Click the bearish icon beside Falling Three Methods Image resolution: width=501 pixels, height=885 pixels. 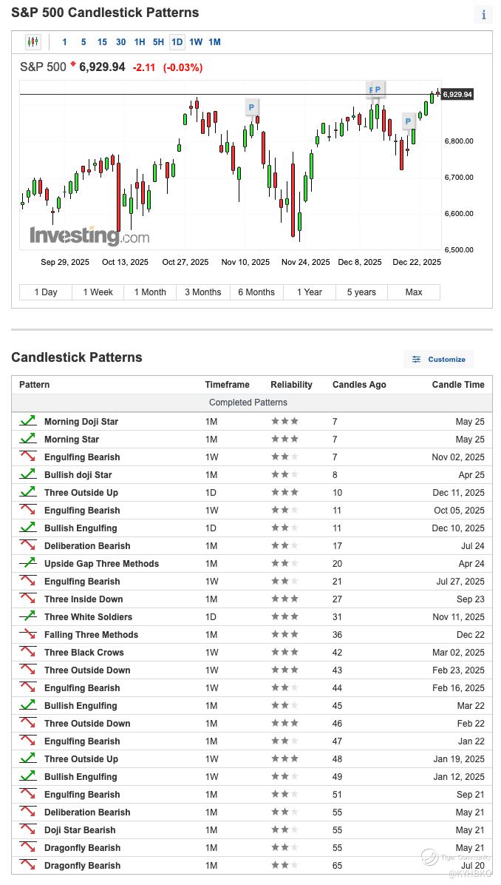click(27, 634)
